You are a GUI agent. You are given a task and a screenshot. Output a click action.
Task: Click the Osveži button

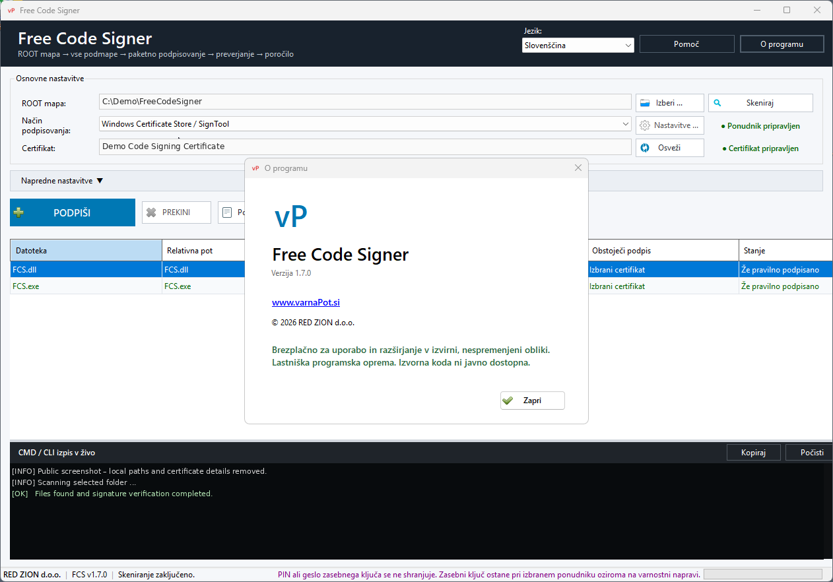(x=669, y=148)
